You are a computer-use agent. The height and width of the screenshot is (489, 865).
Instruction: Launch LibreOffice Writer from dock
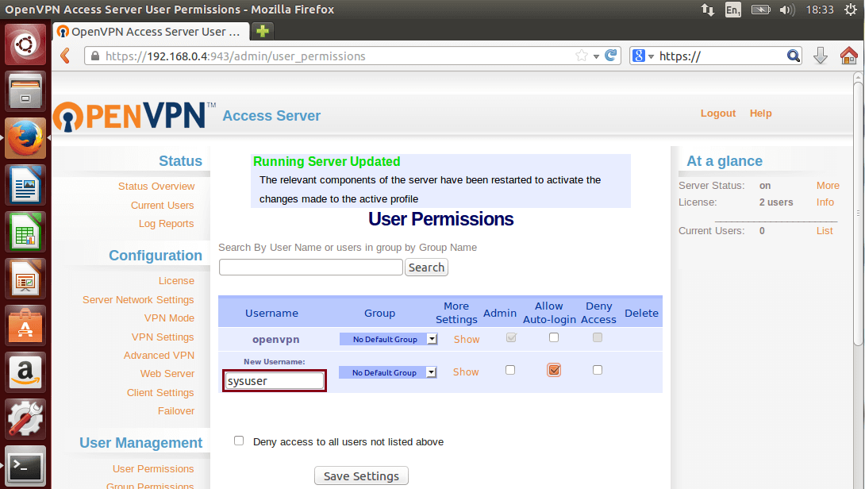(25, 185)
